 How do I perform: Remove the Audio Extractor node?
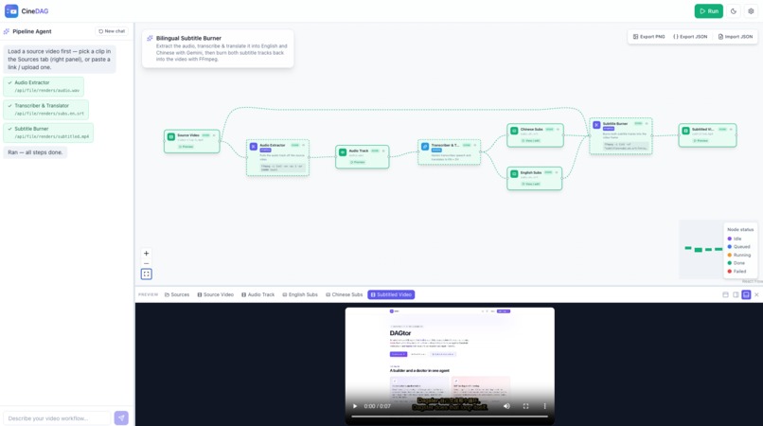click(x=304, y=145)
